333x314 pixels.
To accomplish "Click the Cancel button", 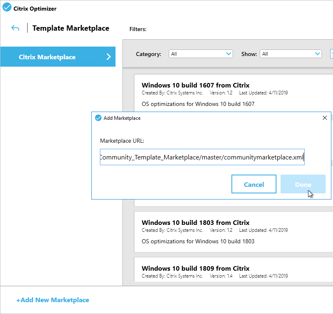I will click(x=254, y=184).
